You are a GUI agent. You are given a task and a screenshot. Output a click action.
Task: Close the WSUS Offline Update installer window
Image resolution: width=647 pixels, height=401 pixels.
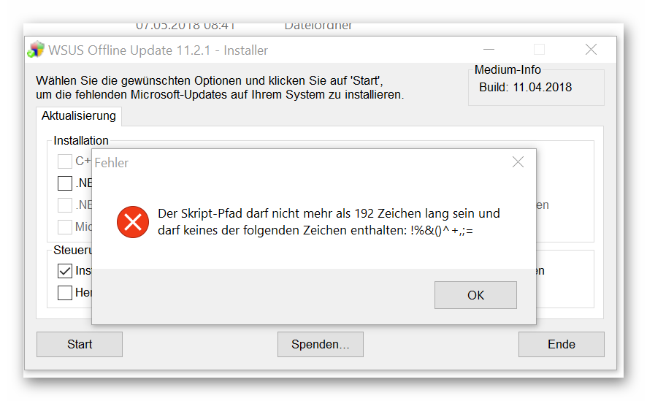tap(591, 50)
